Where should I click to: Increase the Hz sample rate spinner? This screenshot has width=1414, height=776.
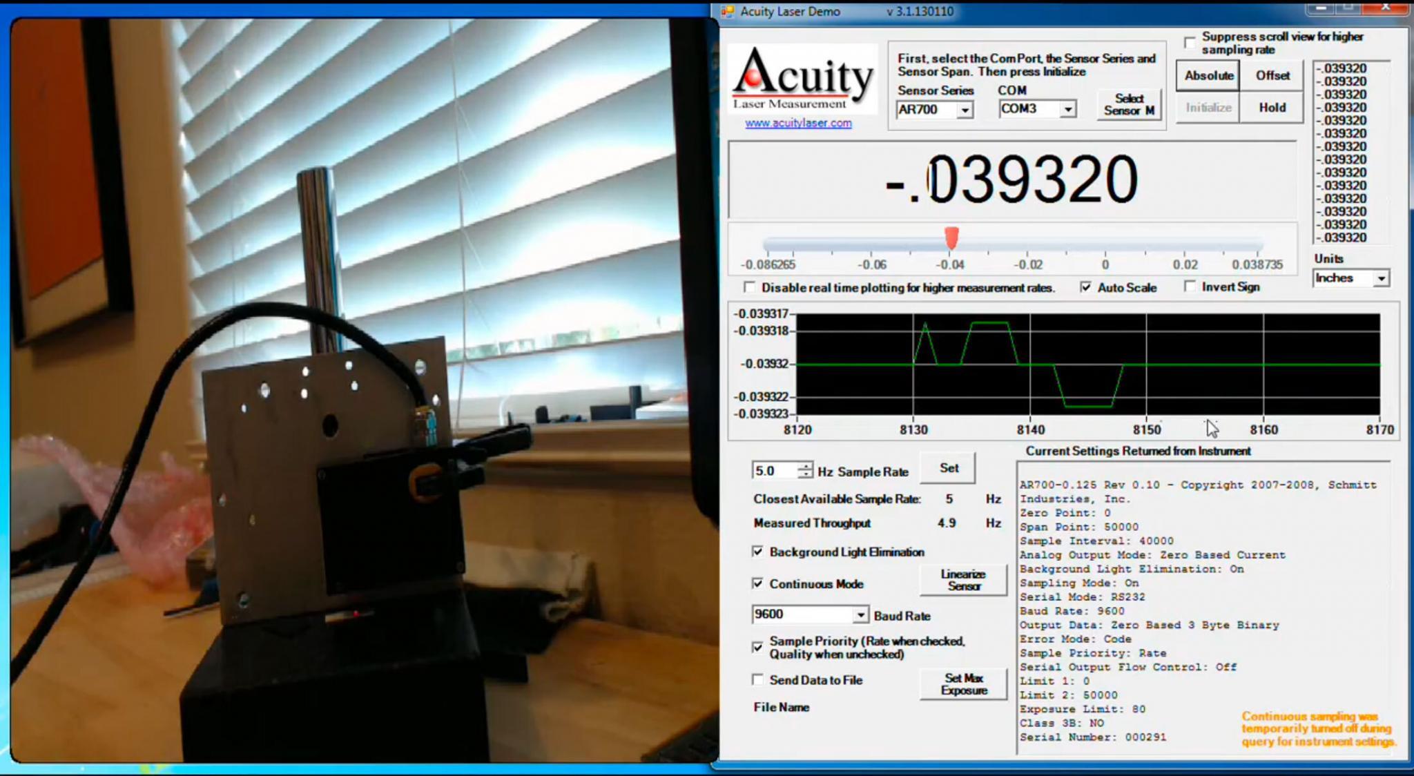point(805,467)
